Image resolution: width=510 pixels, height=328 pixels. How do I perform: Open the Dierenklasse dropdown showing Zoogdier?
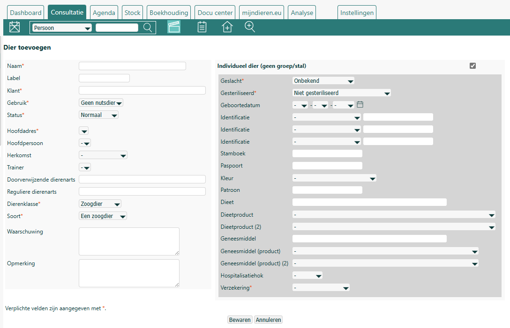click(100, 204)
